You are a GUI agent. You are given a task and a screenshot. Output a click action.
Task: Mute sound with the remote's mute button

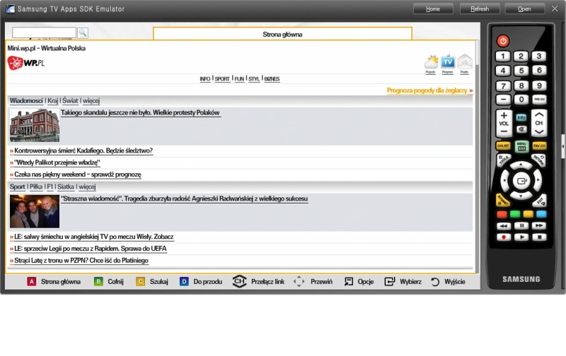click(x=521, y=129)
